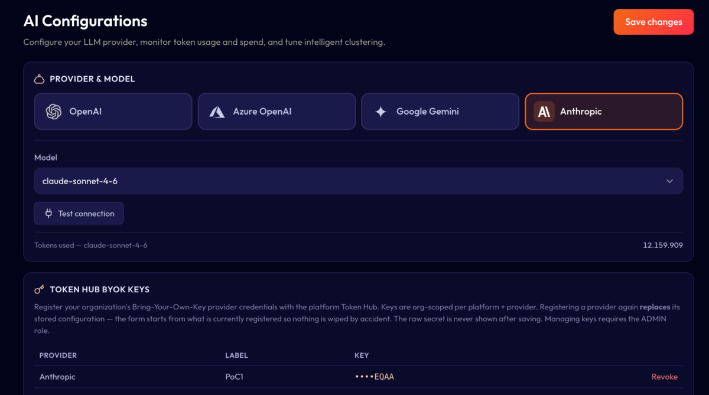Click the Anthropic cell in the keys table
Viewport: 709px width, 395px height.
[57, 377]
